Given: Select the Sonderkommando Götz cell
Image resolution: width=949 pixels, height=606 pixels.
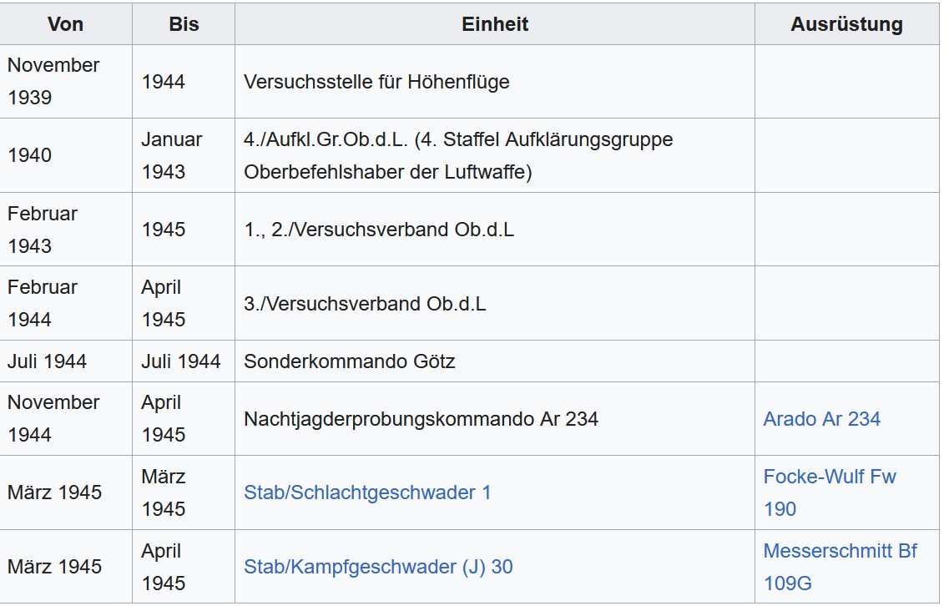Looking at the screenshot, I should click(x=494, y=361).
